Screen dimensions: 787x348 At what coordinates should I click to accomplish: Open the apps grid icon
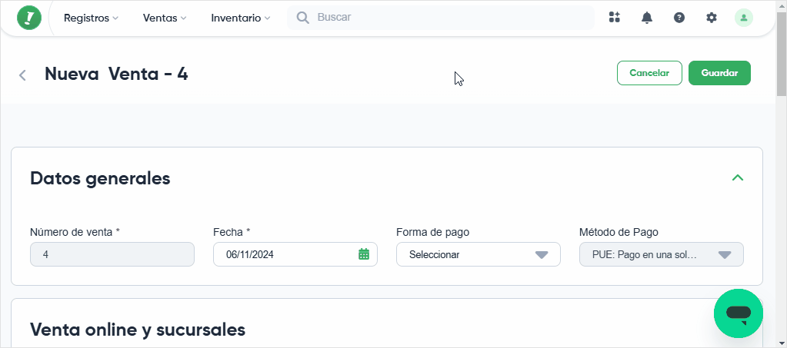(x=615, y=18)
